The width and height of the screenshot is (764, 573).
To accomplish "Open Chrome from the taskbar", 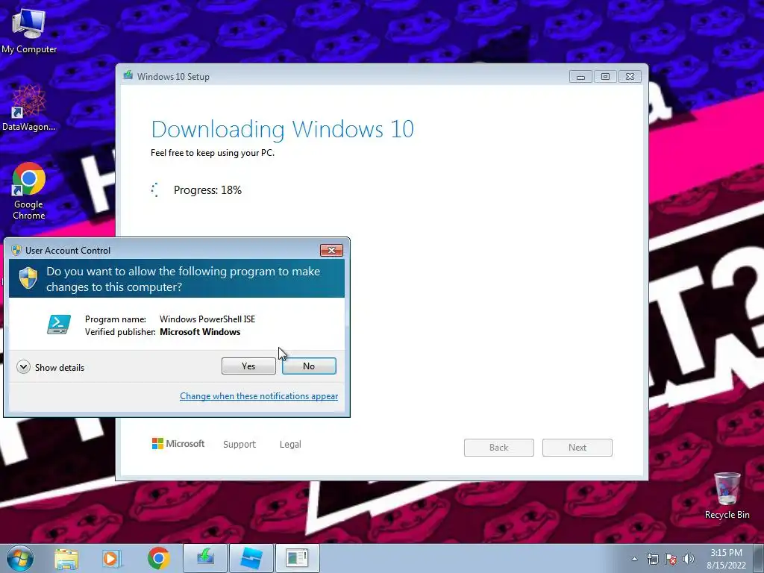I will 158,558.
